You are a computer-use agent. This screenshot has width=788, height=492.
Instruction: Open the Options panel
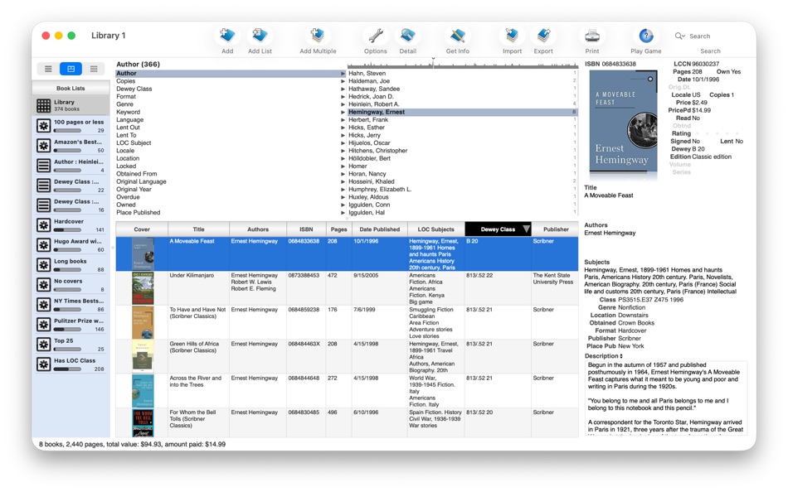[x=375, y=35]
